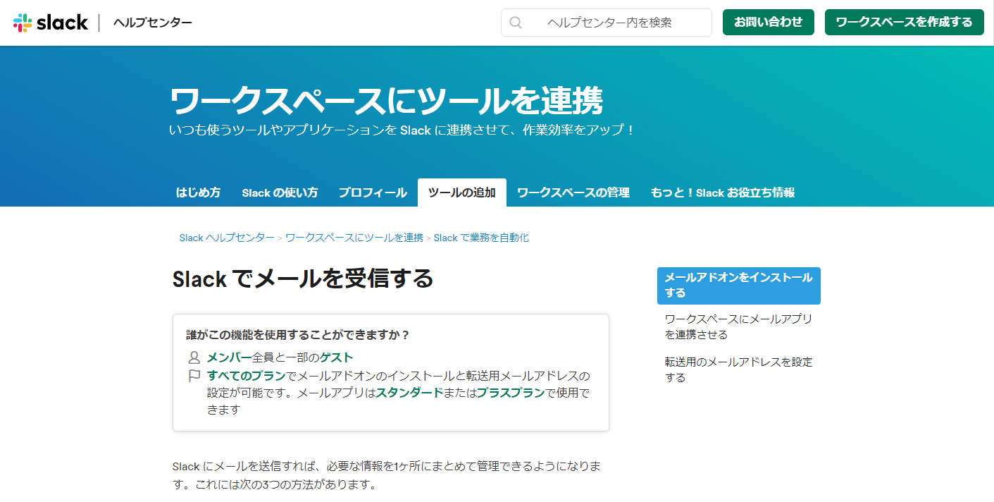The width and height of the screenshot is (994, 502).
Task: Focus the ヘルプセンター内を検索 search field
Action: click(607, 23)
